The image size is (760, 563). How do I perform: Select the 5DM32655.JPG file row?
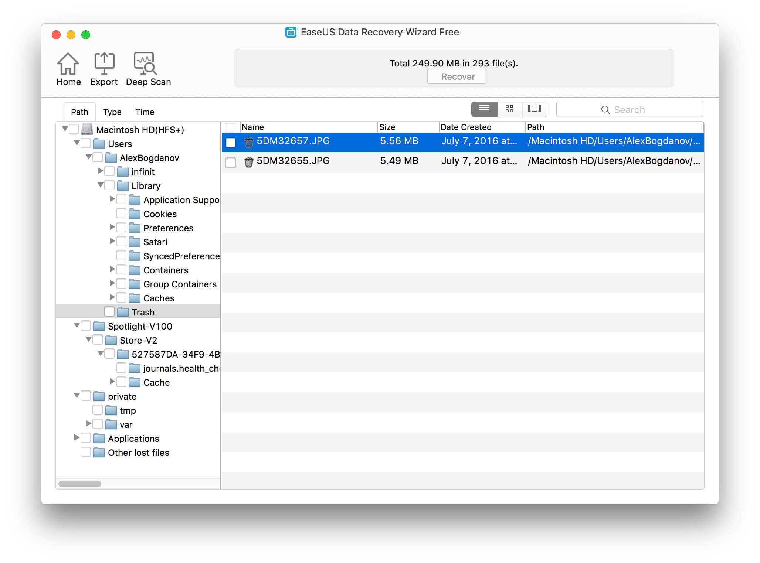click(462, 162)
